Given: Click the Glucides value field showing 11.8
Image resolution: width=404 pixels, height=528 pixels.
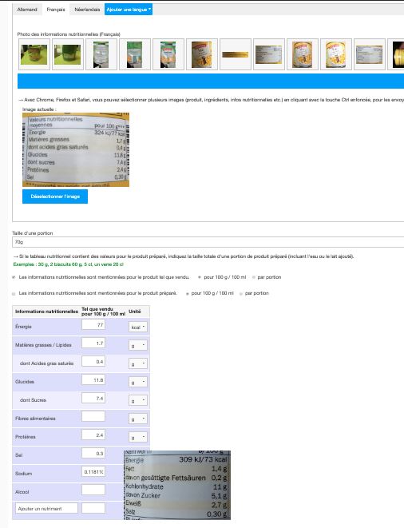Looking at the screenshot, I should (x=93, y=380).
